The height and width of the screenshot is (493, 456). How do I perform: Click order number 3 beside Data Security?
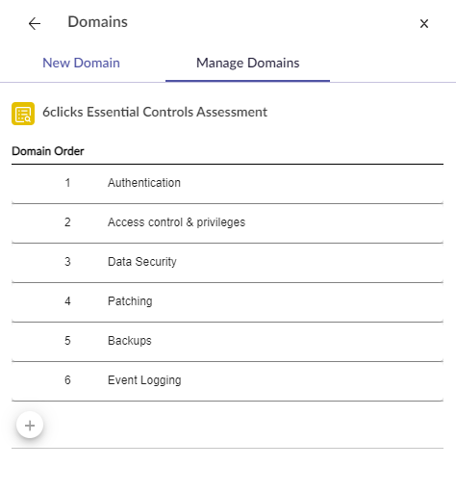(67, 262)
